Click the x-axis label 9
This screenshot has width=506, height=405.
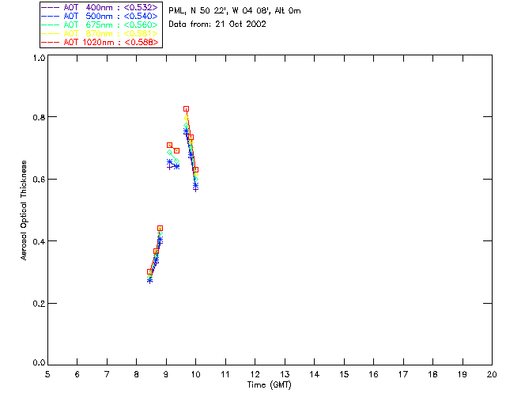click(x=166, y=374)
